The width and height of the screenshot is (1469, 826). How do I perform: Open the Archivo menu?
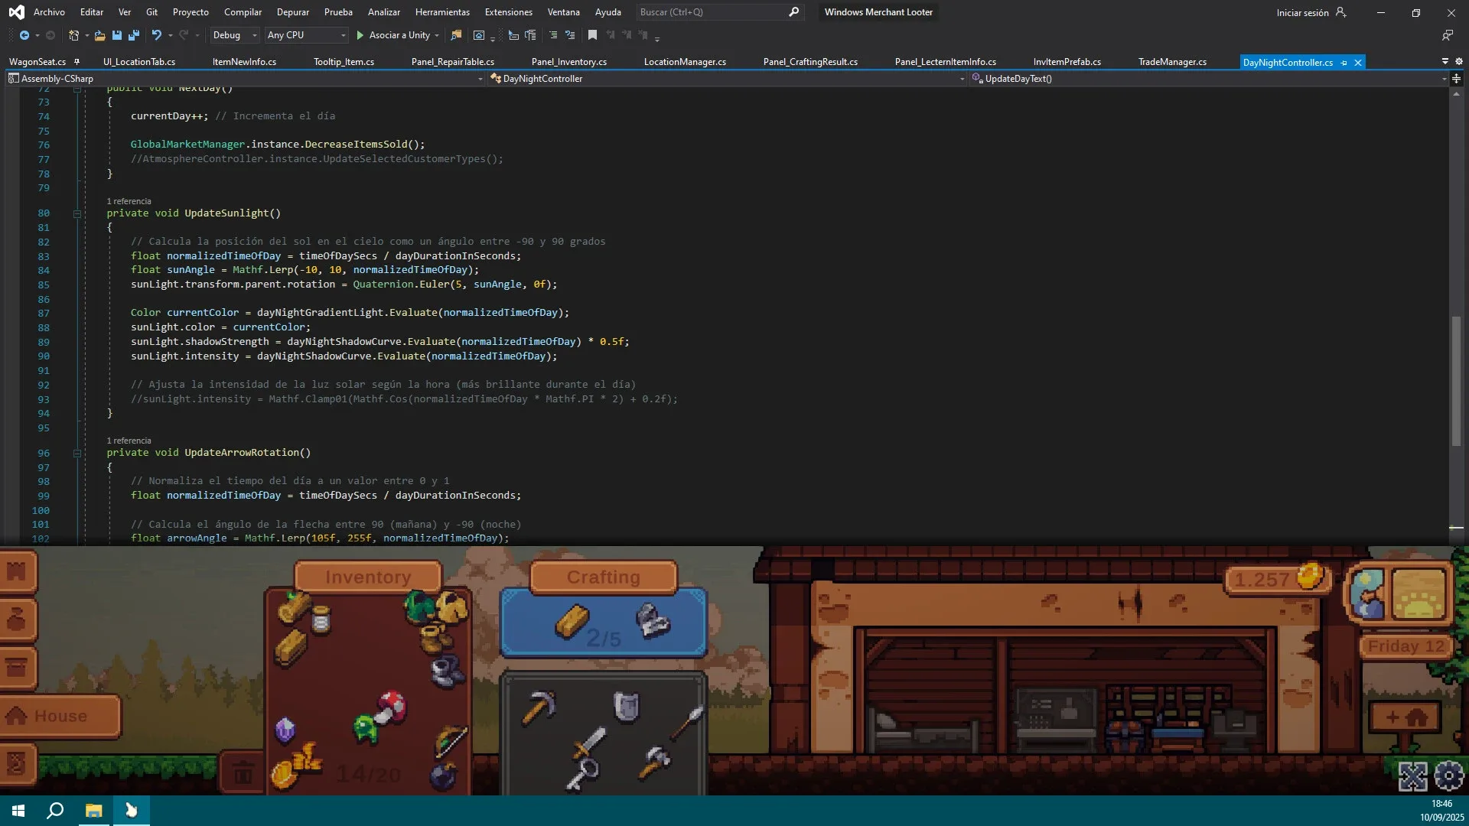pos(49,12)
